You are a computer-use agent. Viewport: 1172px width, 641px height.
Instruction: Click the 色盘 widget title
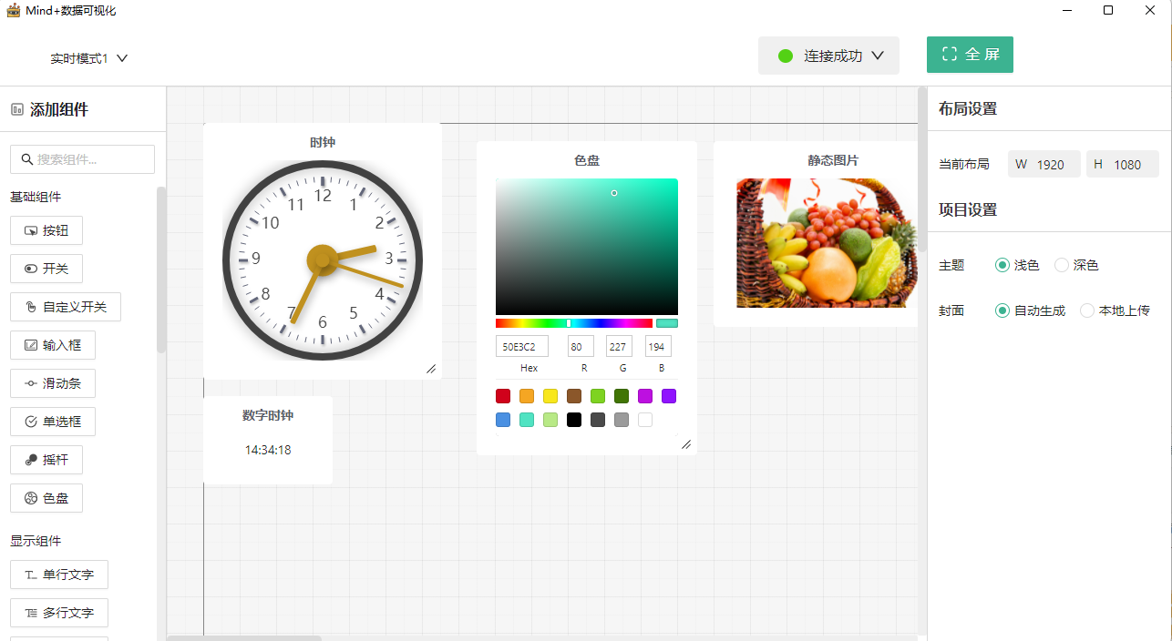click(587, 160)
